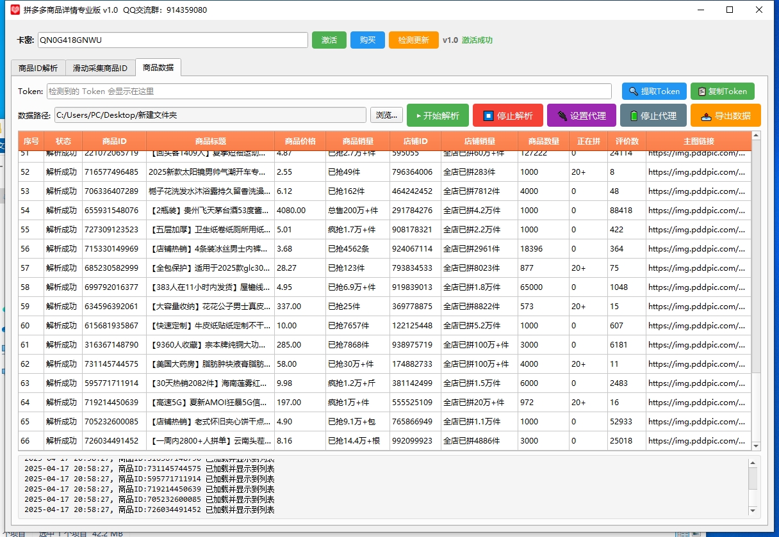Click the 评价数 column header

point(627,141)
